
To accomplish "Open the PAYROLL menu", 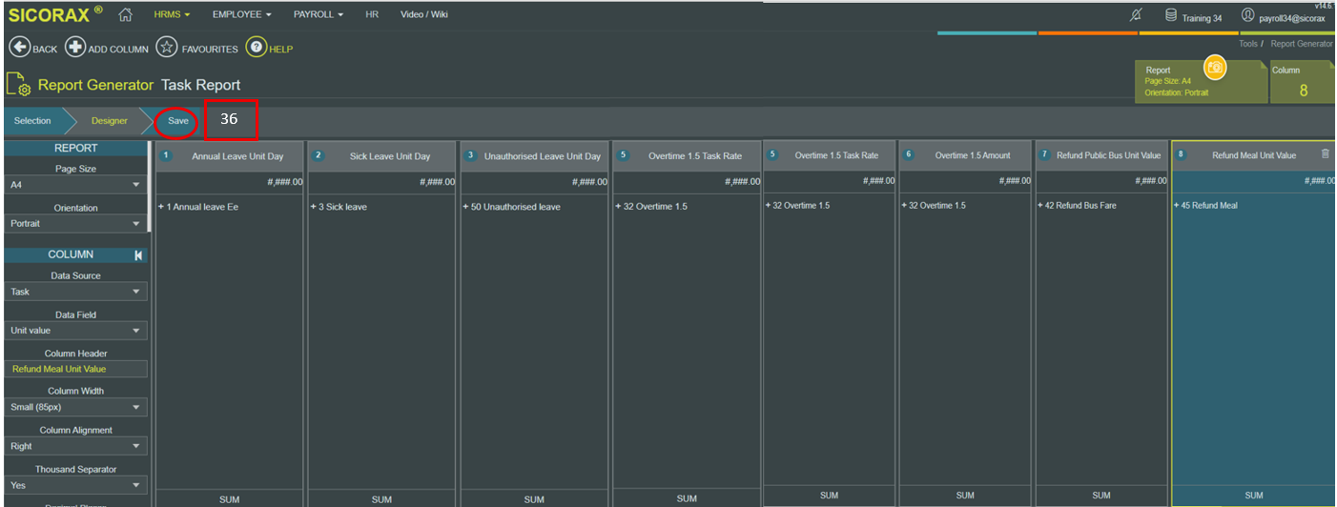I will (319, 14).
